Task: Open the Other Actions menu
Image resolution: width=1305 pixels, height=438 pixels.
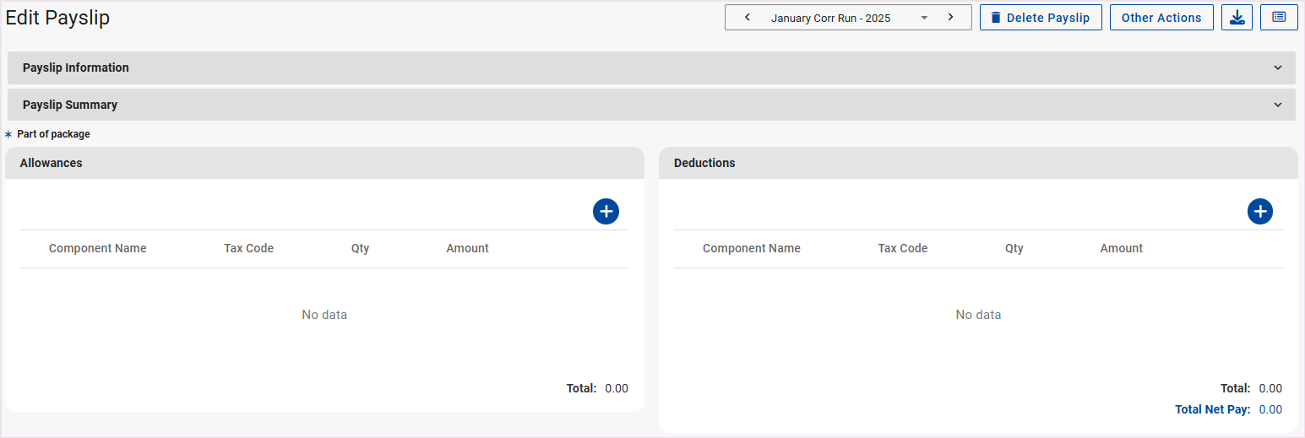Action: coord(1161,18)
